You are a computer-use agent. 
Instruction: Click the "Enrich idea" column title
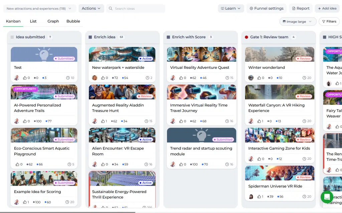pos(105,37)
